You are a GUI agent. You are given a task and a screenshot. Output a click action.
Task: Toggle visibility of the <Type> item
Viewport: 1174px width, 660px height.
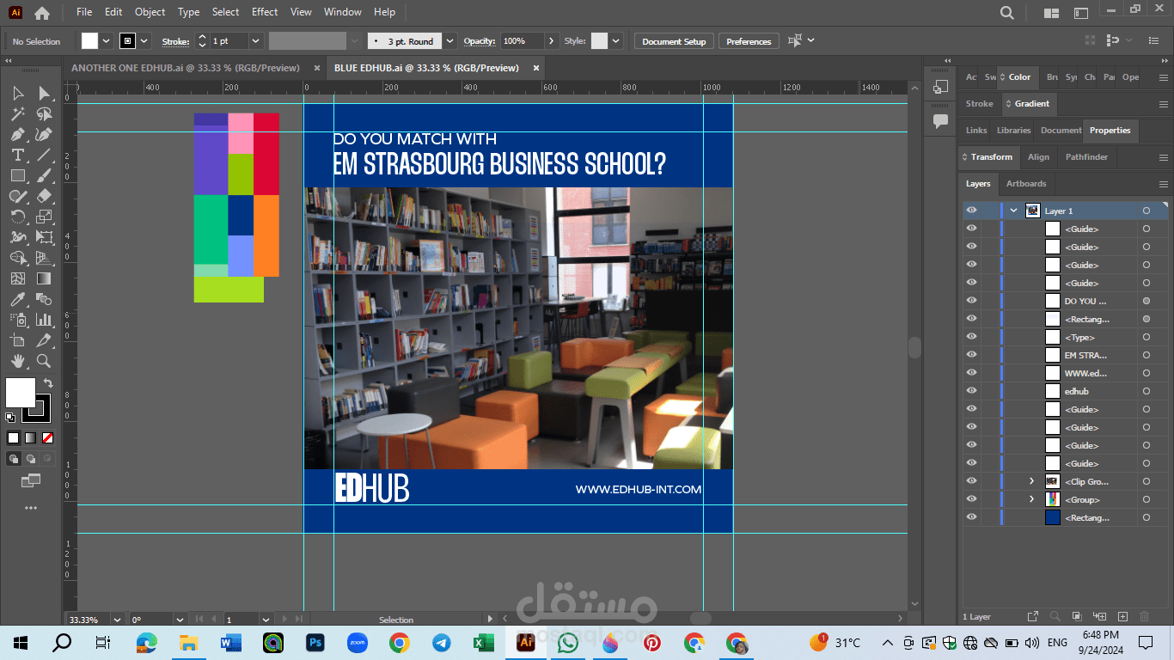(971, 337)
